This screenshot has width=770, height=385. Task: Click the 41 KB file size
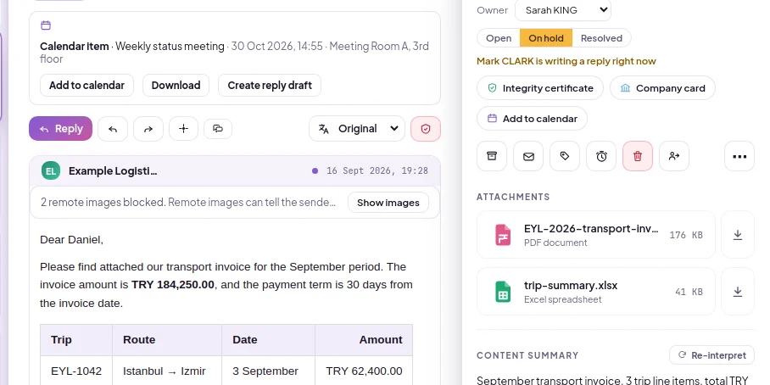(x=689, y=292)
